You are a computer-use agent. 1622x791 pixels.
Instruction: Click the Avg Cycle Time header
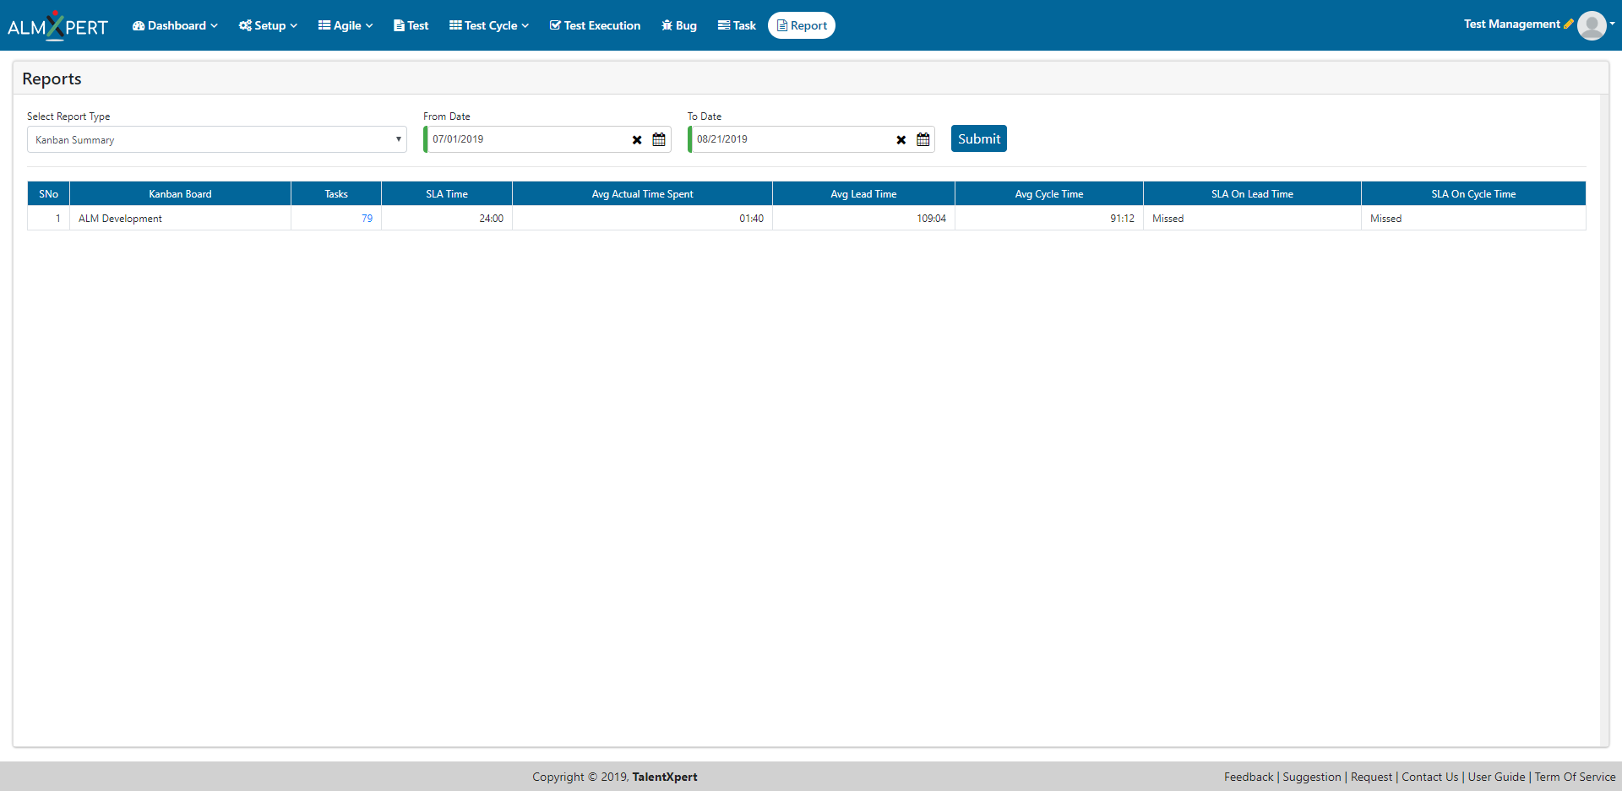coord(1049,193)
